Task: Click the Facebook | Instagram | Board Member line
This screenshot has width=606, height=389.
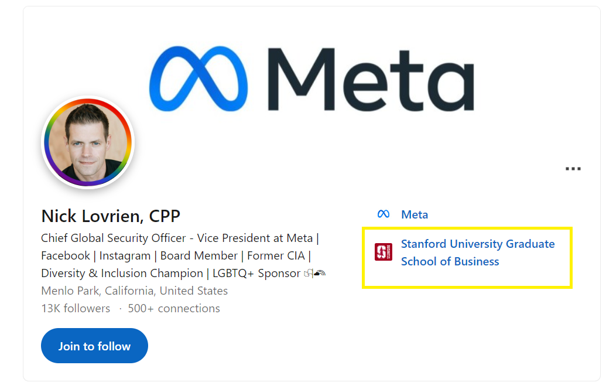Action: point(176,255)
